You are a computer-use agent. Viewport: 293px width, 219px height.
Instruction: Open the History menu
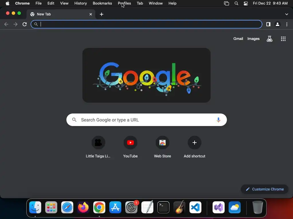pos(80,3)
